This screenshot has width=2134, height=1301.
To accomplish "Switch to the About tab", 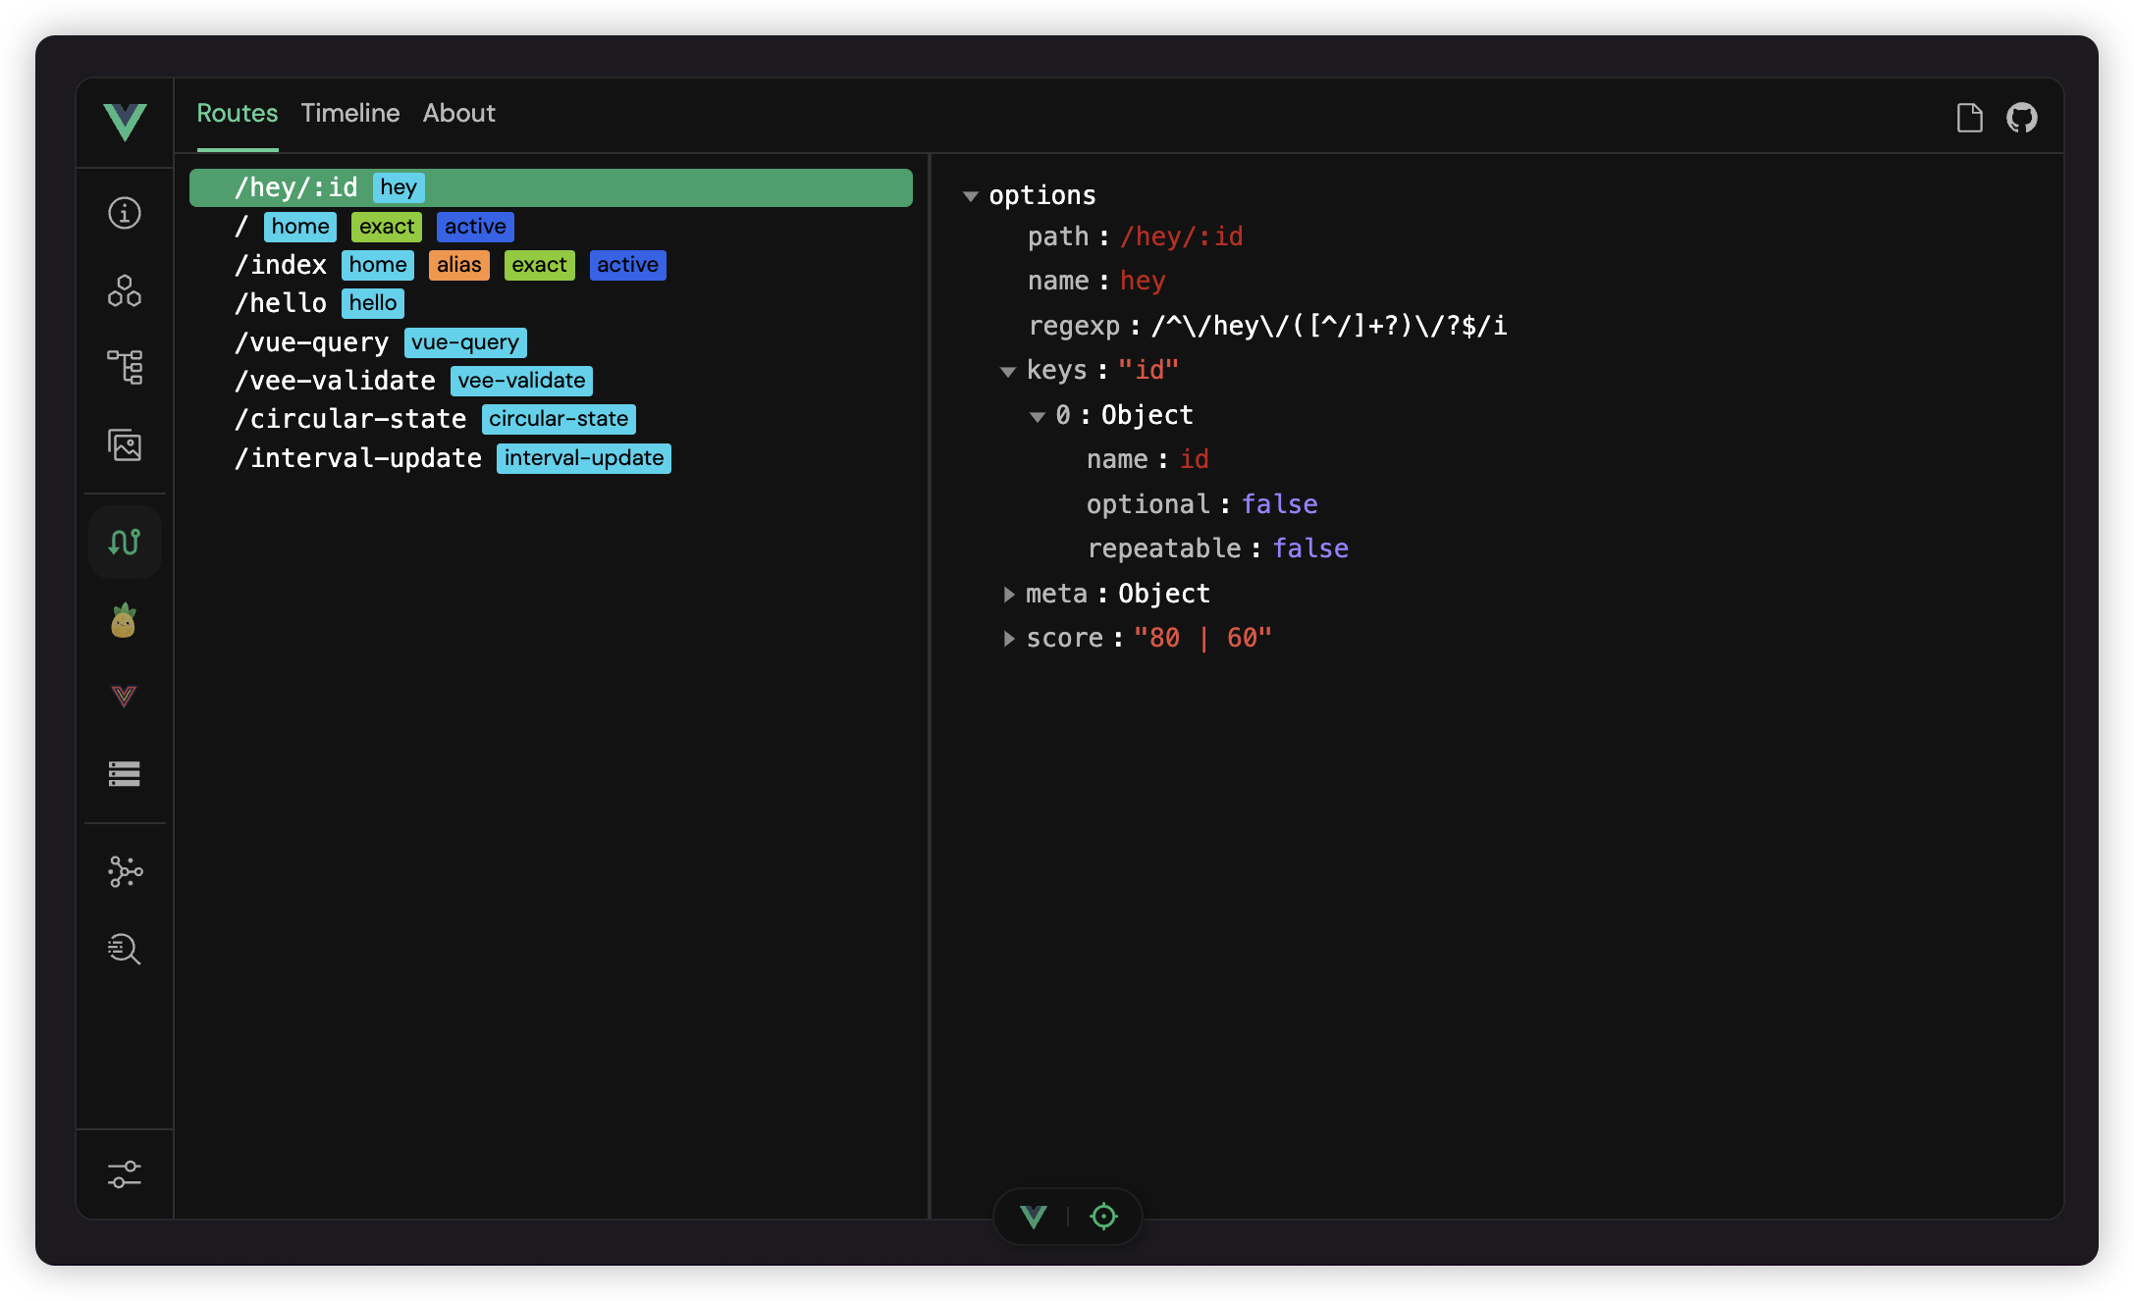I will [x=460, y=113].
